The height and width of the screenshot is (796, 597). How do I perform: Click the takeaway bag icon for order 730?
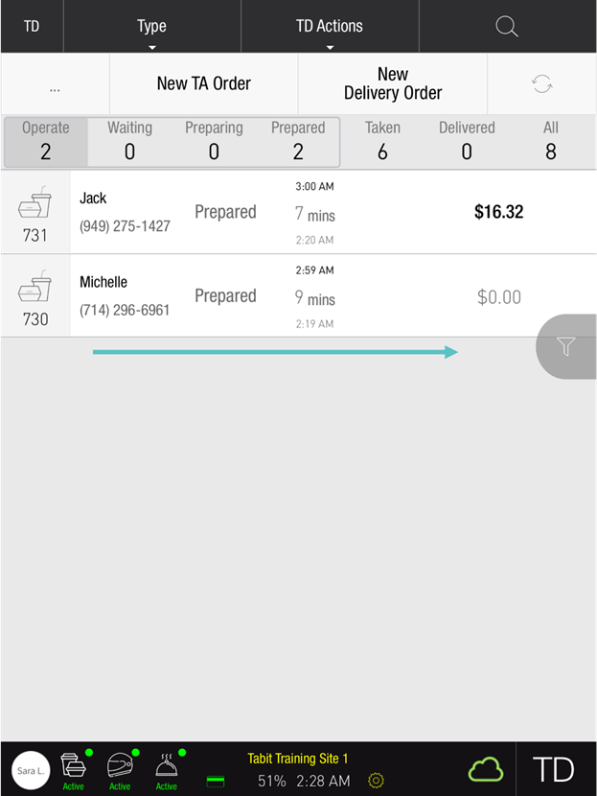tap(35, 289)
